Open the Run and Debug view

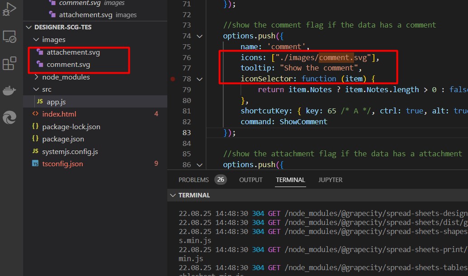(x=9, y=8)
